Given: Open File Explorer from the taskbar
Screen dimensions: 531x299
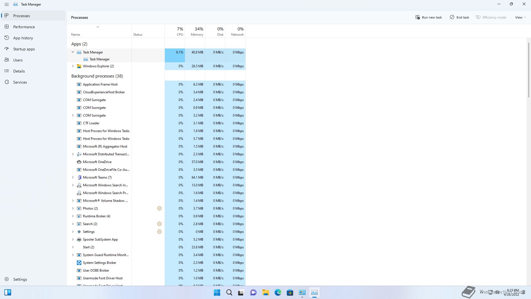Looking at the screenshot, I should pyautogui.click(x=265, y=292).
